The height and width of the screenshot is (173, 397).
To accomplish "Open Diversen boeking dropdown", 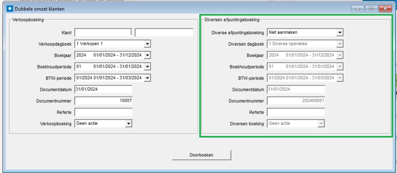I will [321, 124].
